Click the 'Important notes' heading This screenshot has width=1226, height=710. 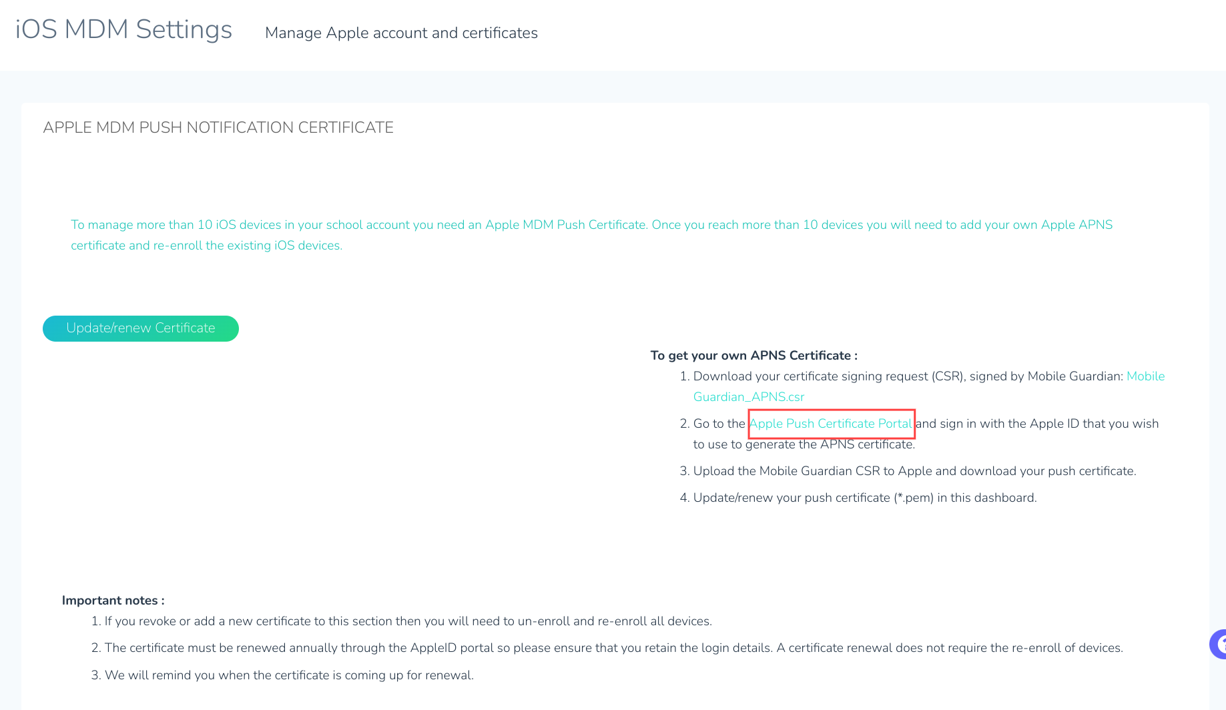113,601
